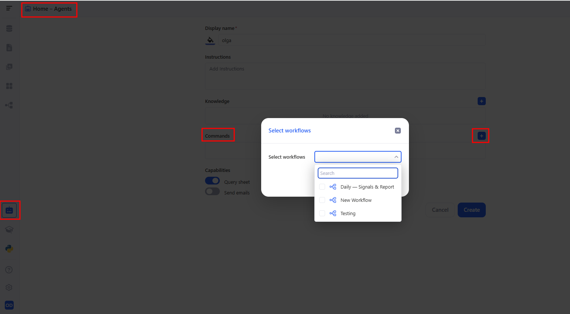Click the help question mark icon
Viewport: 570px width, 314px height.
(9, 269)
